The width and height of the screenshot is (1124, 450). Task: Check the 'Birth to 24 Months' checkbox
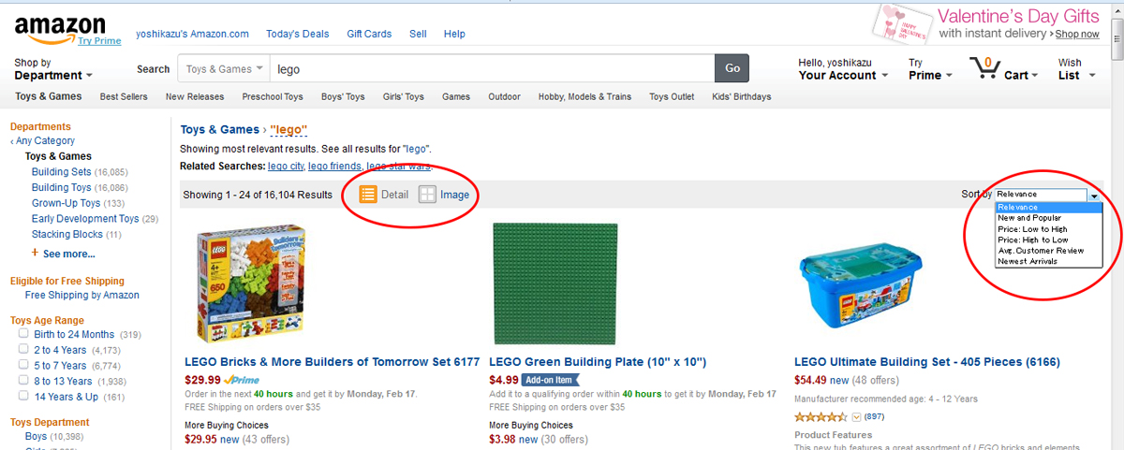[x=24, y=334]
